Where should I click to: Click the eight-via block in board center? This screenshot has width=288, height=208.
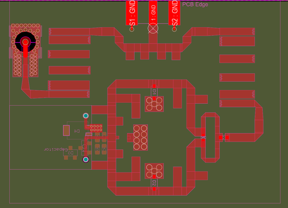pyautogui.click(x=140, y=137)
